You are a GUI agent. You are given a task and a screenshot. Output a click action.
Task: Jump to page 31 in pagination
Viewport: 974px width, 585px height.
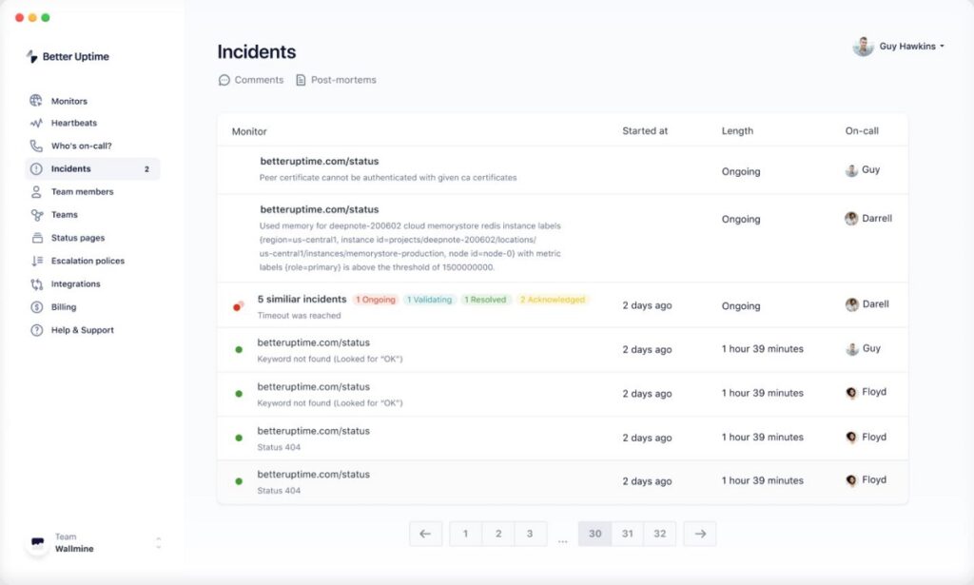click(x=628, y=534)
